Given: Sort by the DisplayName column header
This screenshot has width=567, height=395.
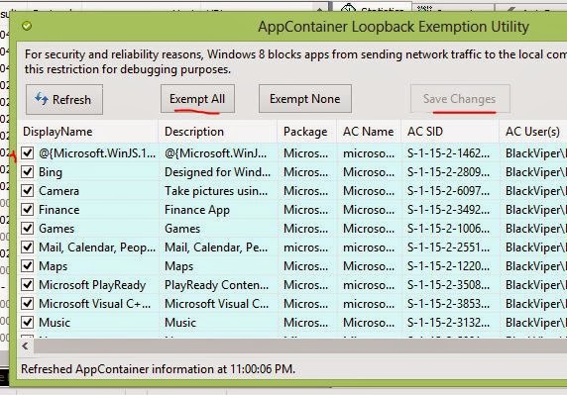Looking at the screenshot, I should 88,132.
